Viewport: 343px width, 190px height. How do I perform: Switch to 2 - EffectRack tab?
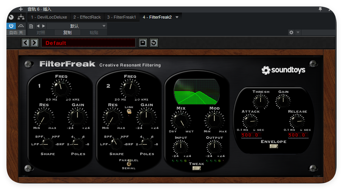87,17
